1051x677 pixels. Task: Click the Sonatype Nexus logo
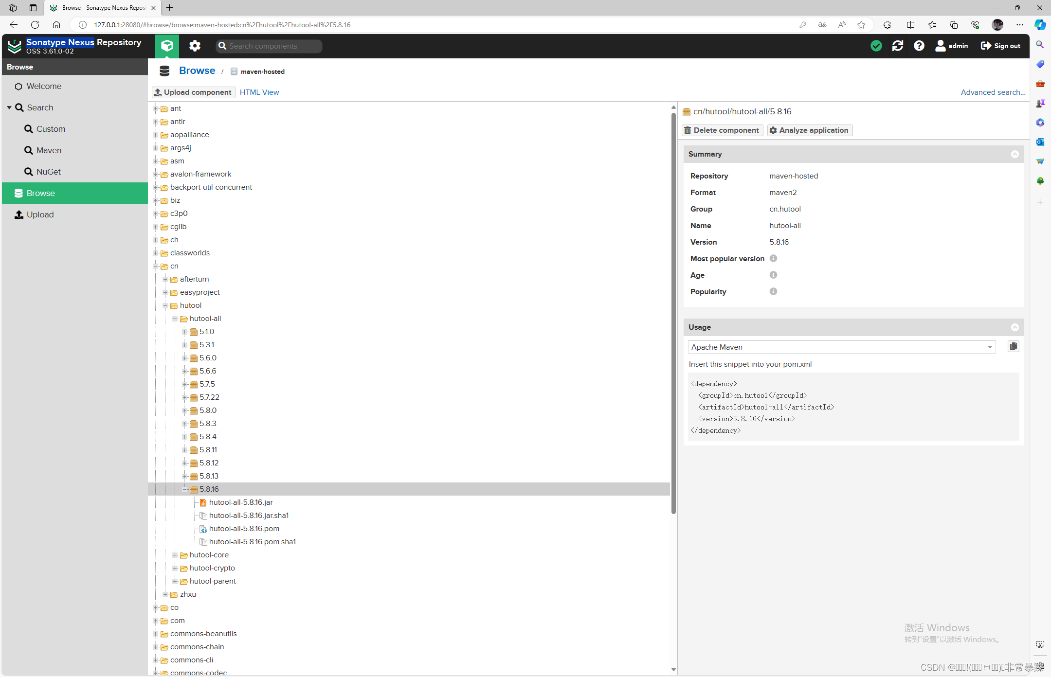15,46
